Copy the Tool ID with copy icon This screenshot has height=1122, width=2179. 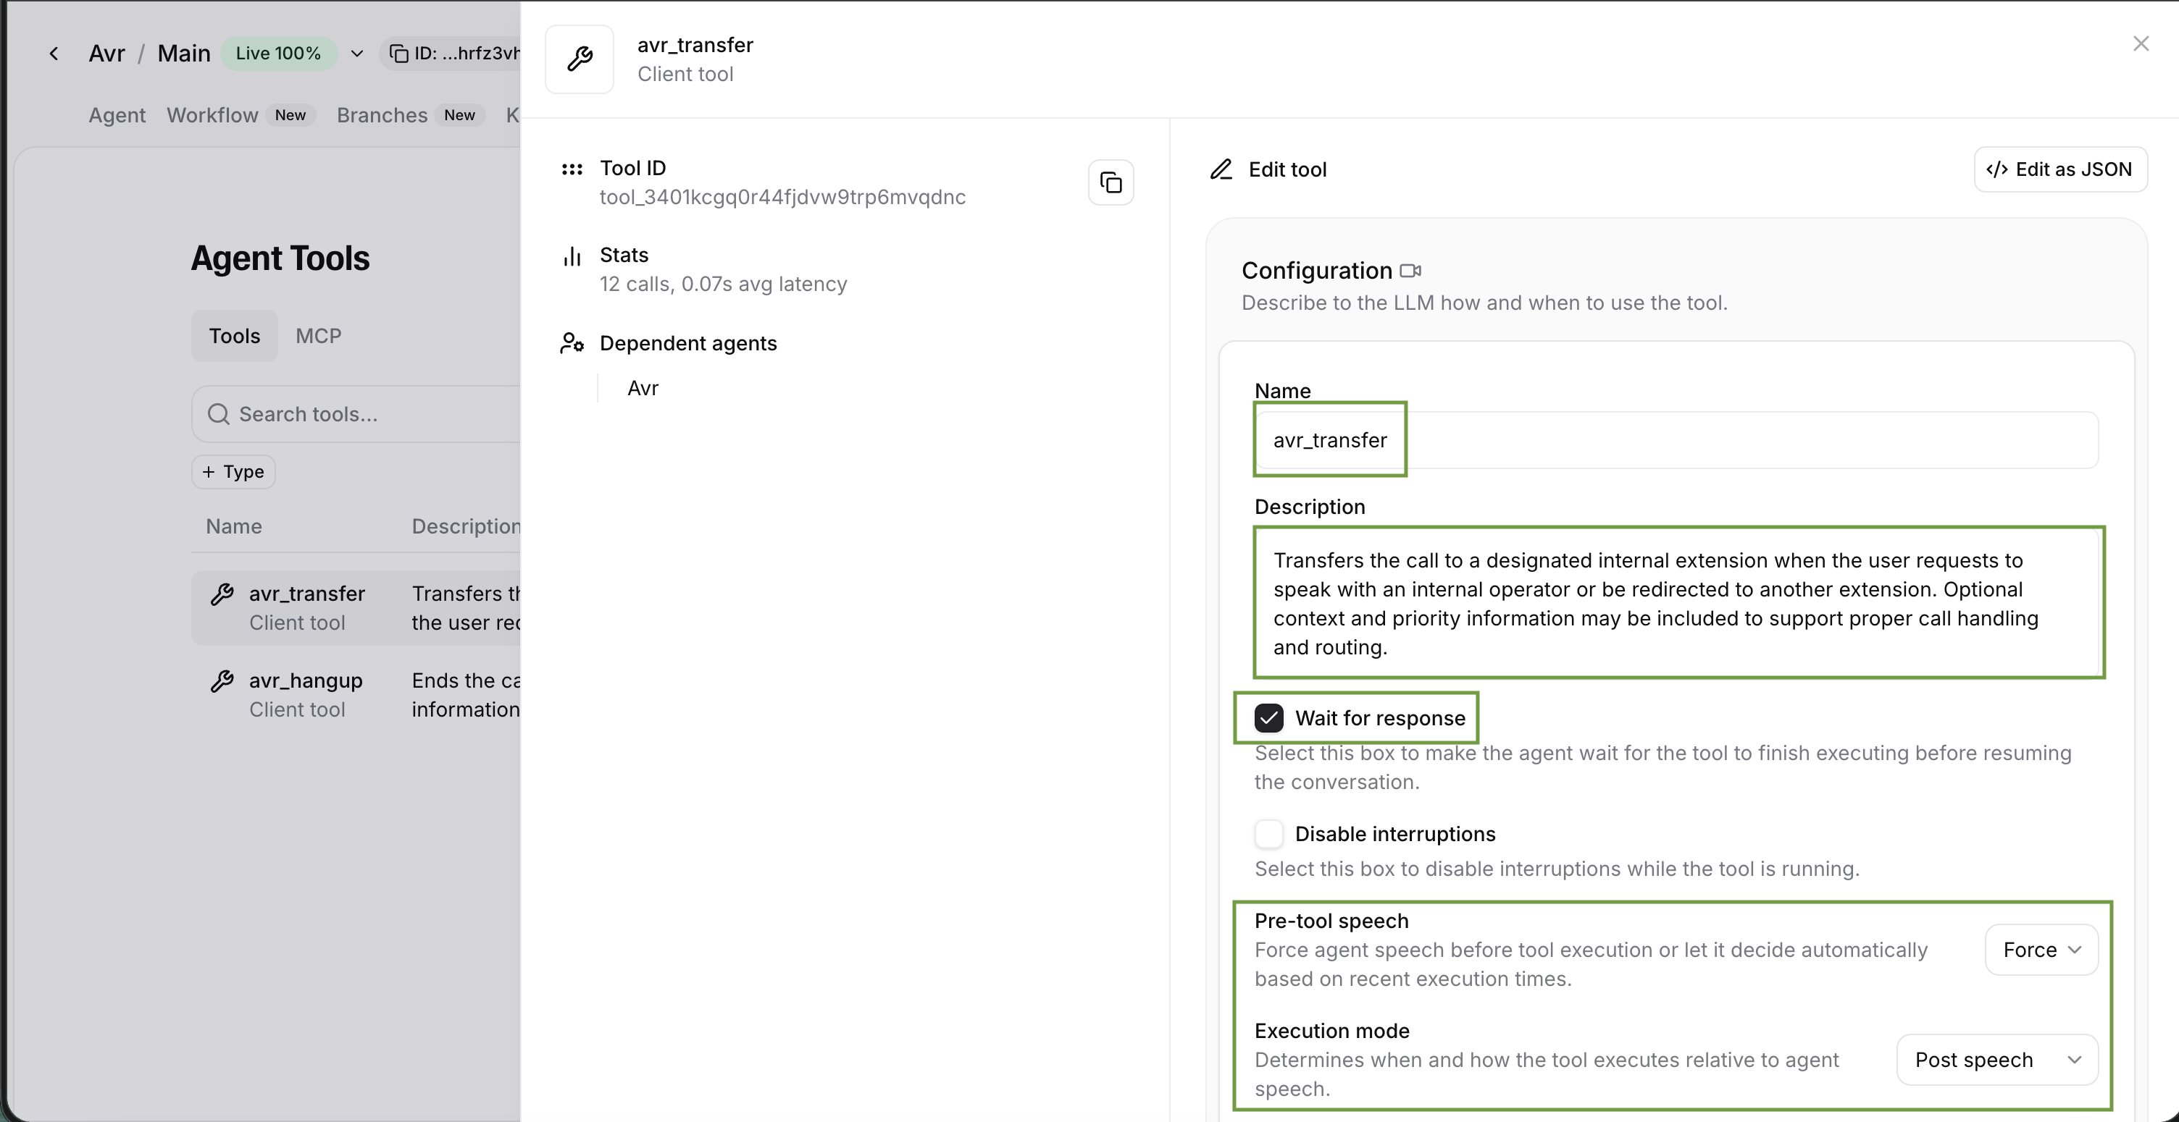pyautogui.click(x=1111, y=182)
